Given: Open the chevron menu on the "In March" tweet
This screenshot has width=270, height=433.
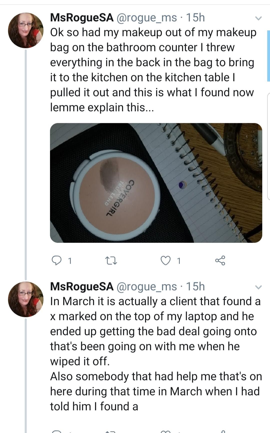Looking at the screenshot, I should click(x=258, y=287).
